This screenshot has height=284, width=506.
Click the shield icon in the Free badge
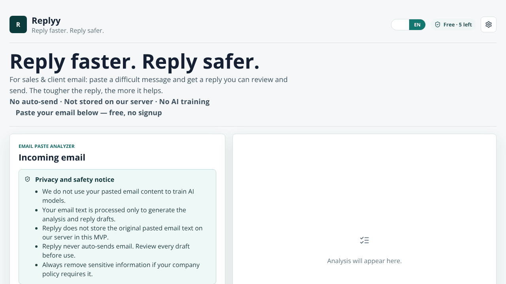[438, 24]
